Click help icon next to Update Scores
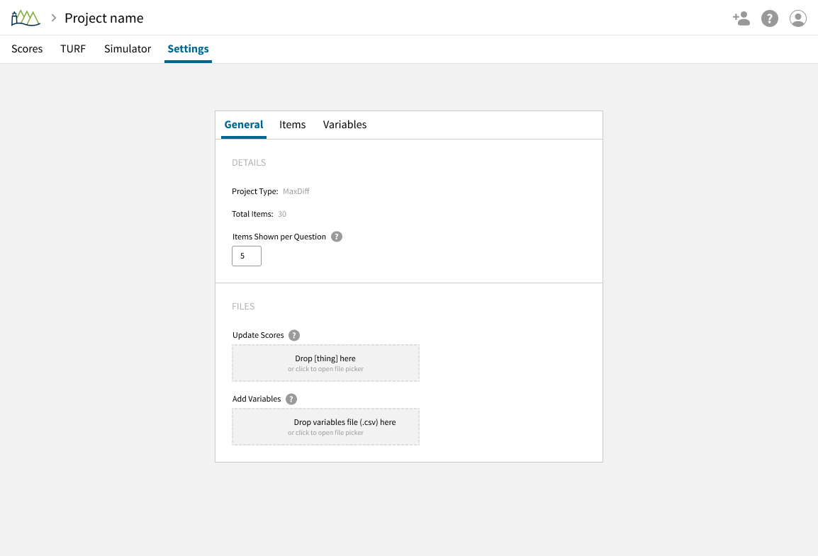Viewport: 818px width, 556px height. tap(294, 335)
